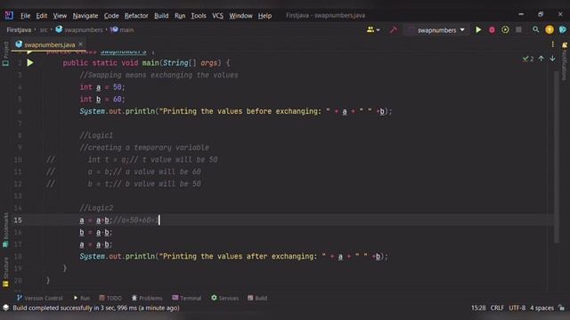This screenshot has height=320, width=570.
Task: Open editor tab options three-dot menu
Action: click(x=553, y=44)
